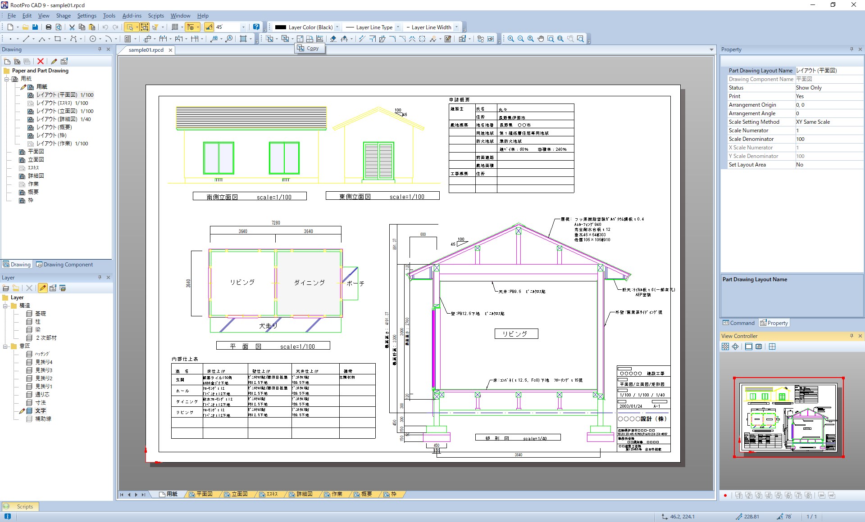Click the black Layer Color swatch
This screenshot has height=522, width=865.
click(281, 27)
